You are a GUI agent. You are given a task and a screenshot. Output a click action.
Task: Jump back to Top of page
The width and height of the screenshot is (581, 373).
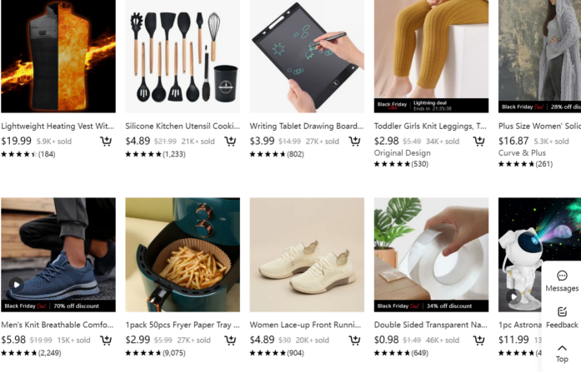(x=562, y=353)
